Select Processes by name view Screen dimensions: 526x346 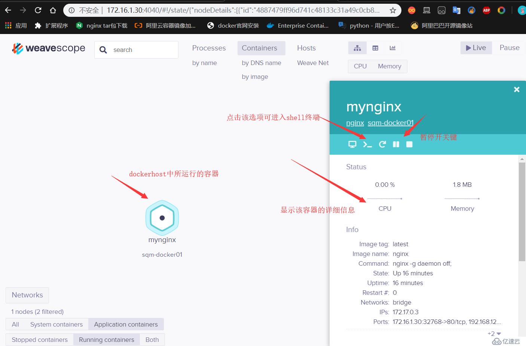point(205,63)
